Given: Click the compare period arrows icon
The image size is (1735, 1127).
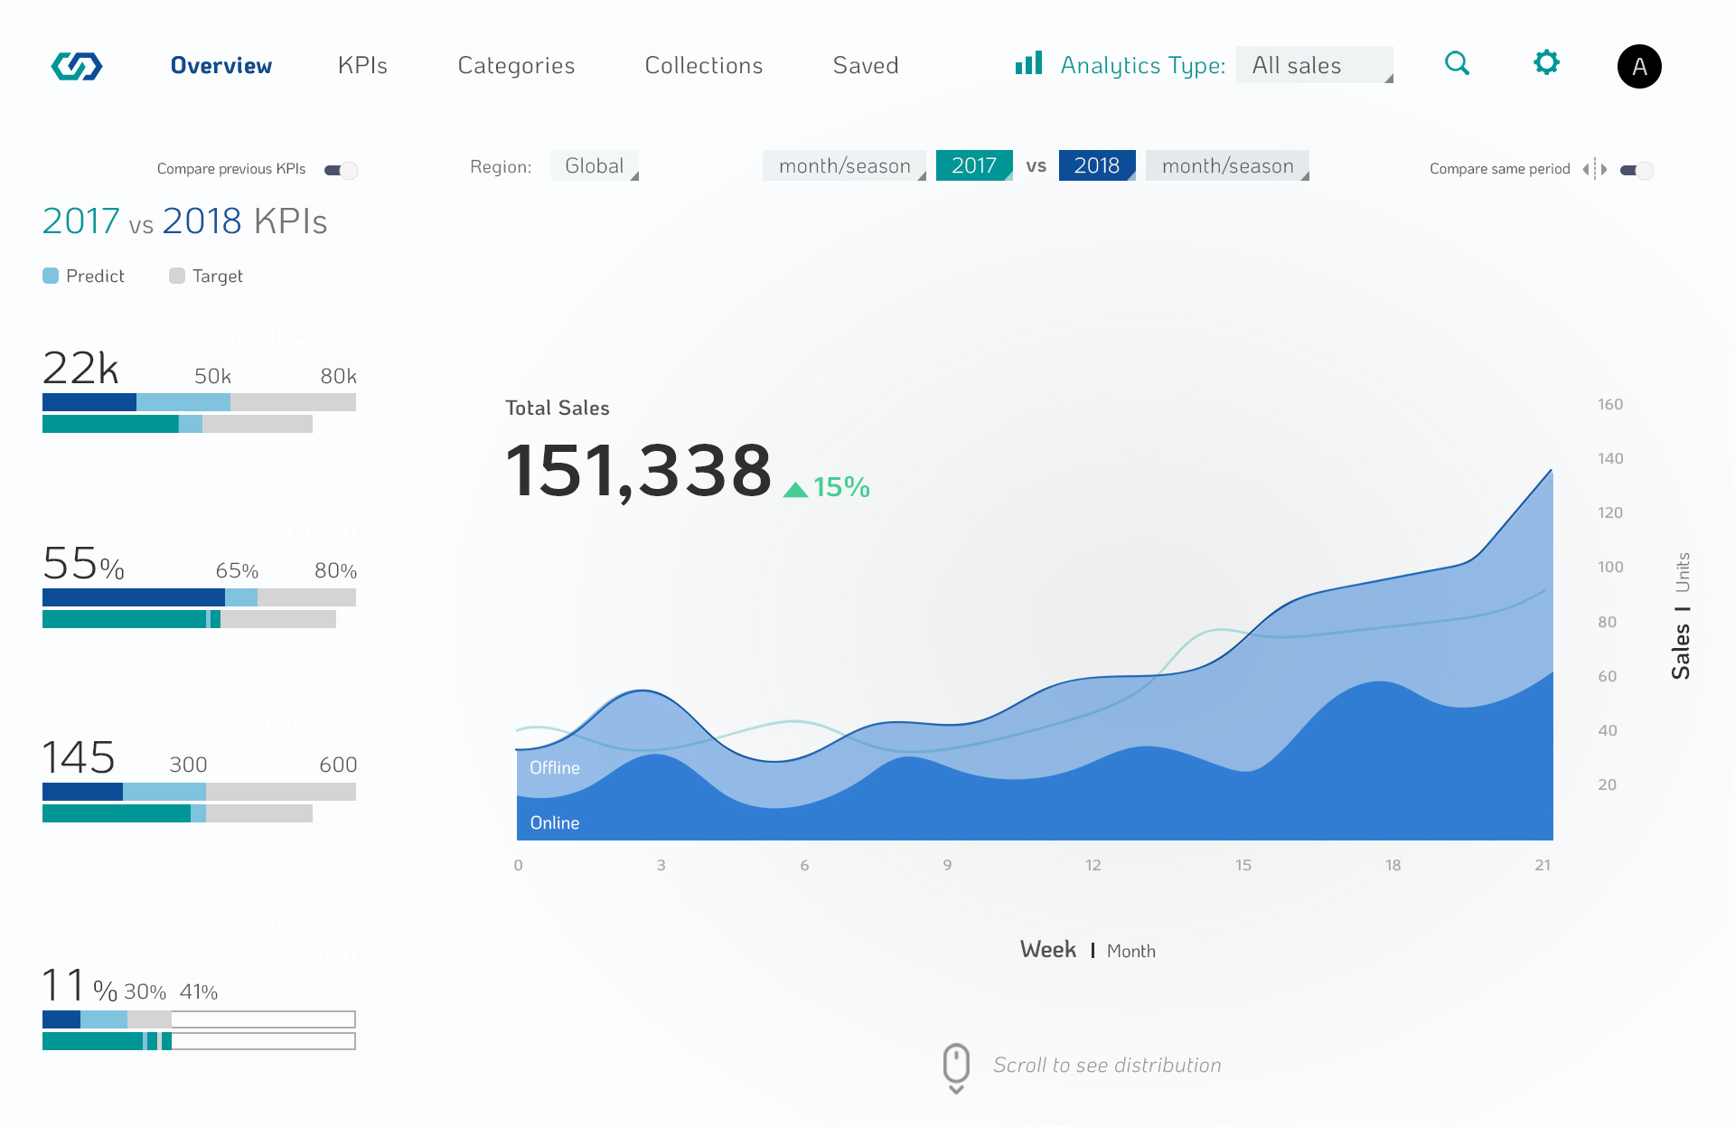Looking at the screenshot, I should point(1595,169).
